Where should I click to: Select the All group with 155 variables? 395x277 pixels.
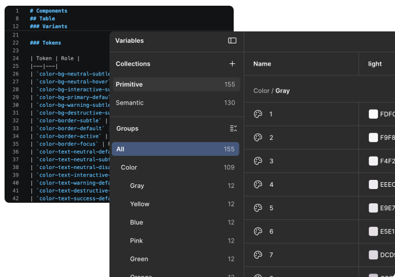(176, 149)
